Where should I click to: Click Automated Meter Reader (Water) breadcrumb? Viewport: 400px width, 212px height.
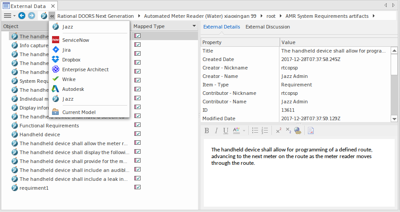(x=200, y=16)
